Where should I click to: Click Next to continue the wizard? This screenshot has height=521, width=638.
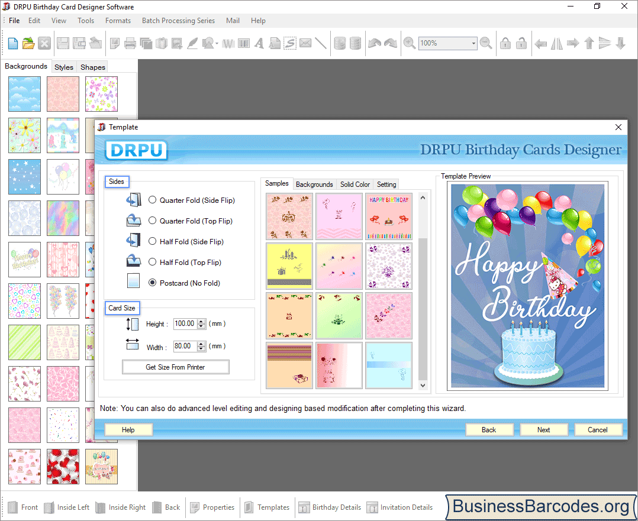point(543,429)
